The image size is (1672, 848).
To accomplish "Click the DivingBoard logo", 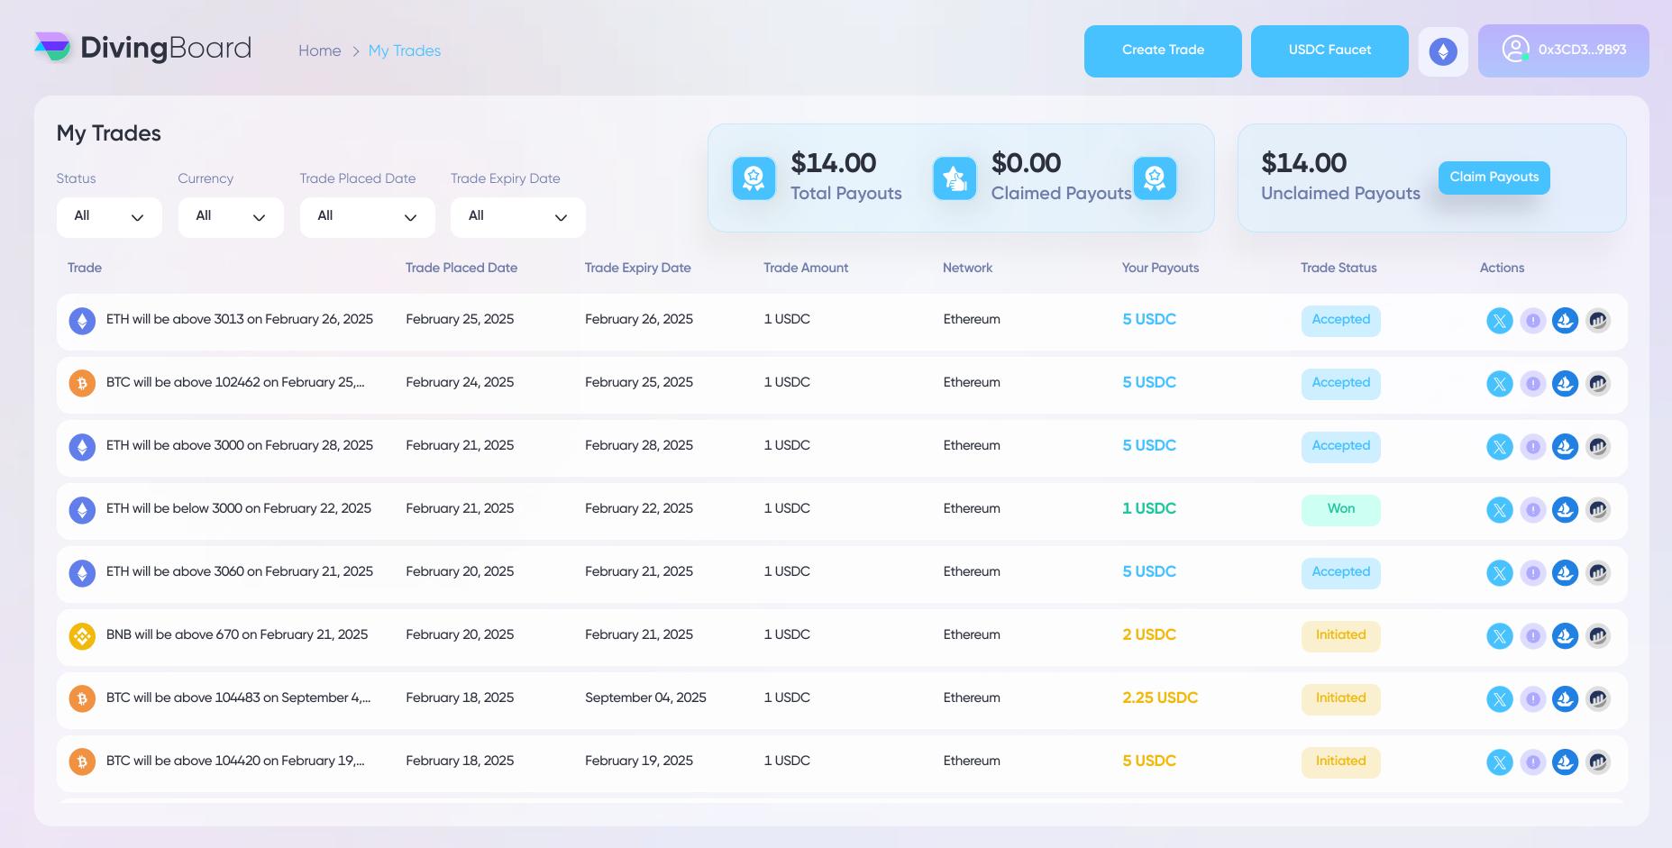I will coord(143,48).
